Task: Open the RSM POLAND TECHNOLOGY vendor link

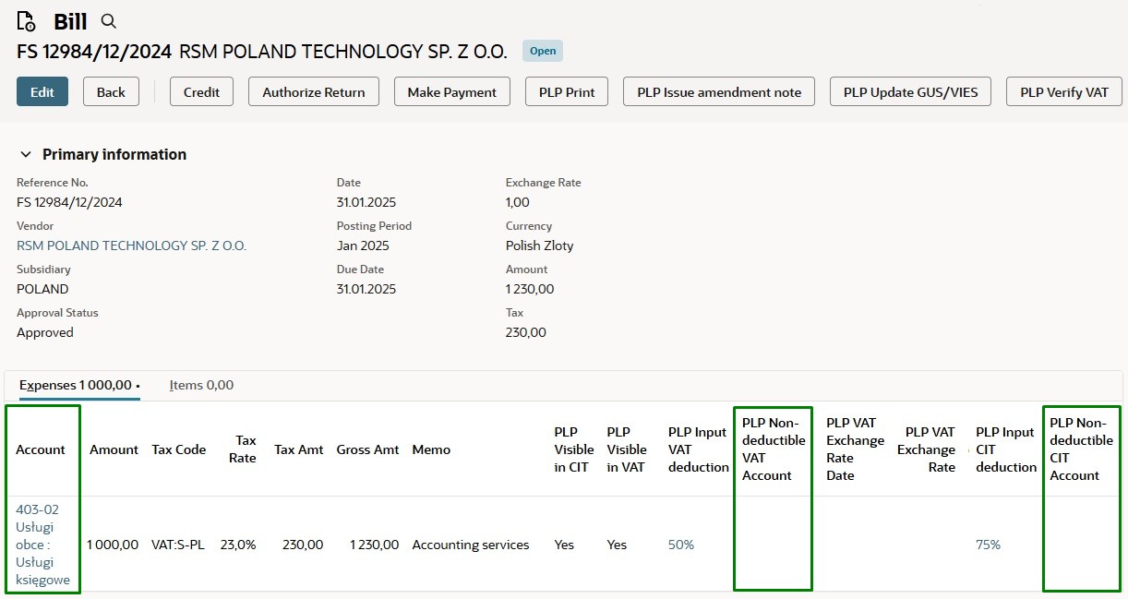Action: point(132,246)
